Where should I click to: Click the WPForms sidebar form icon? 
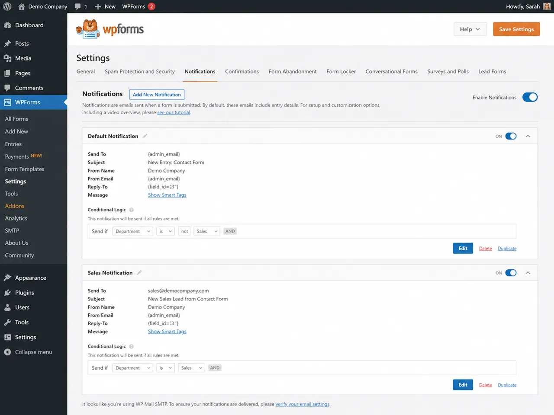(x=7, y=102)
